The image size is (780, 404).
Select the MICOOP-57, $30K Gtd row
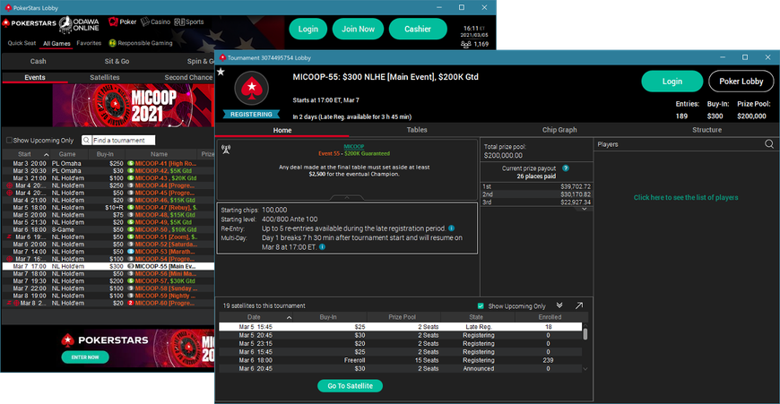tap(108, 281)
